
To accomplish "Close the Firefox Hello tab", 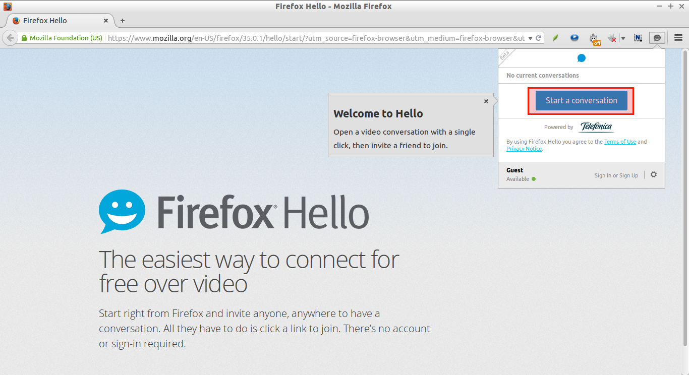I will tap(106, 21).
